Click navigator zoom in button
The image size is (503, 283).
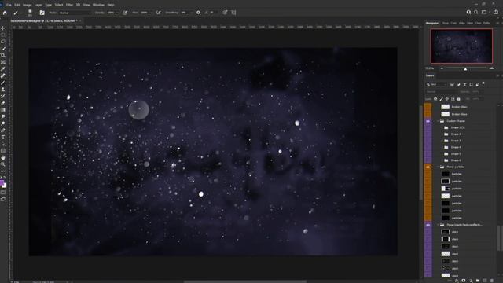click(491, 68)
